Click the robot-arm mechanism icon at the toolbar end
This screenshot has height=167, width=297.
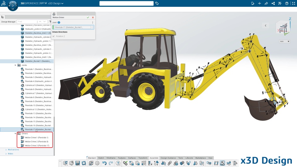(x=235, y=163)
